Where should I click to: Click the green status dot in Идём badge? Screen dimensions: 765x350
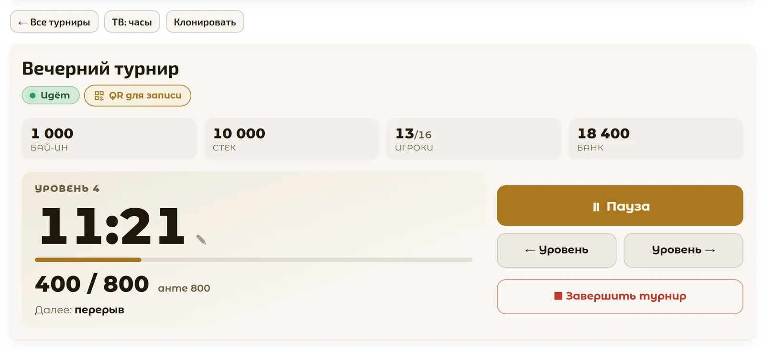33,95
